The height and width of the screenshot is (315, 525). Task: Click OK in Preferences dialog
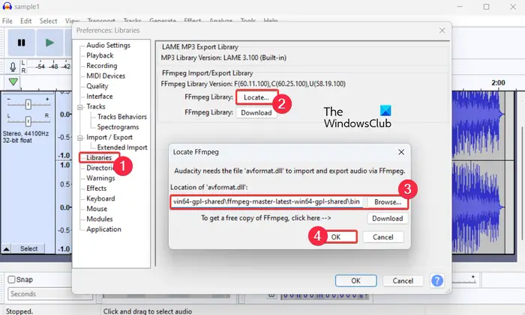coord(356,281)
